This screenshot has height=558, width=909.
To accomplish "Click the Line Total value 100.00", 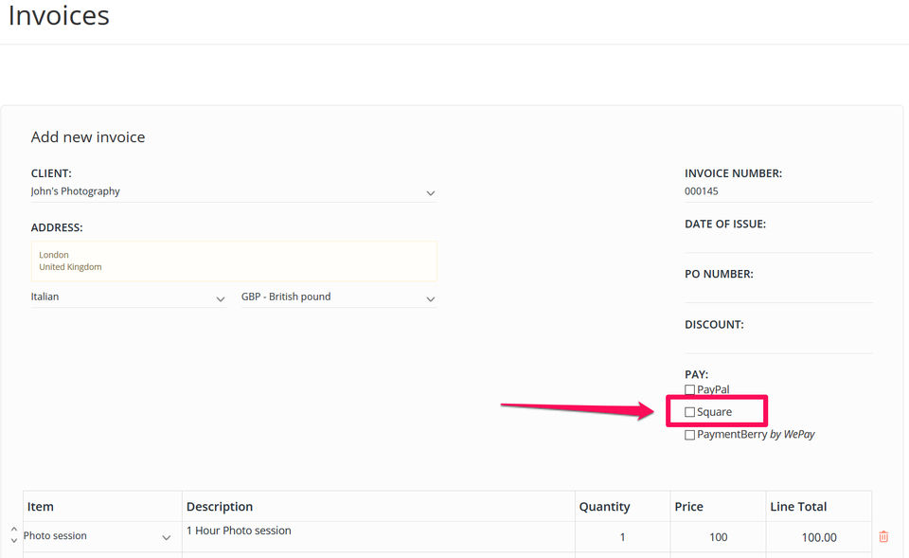I will pyautogui.click(x=819, y=537).
